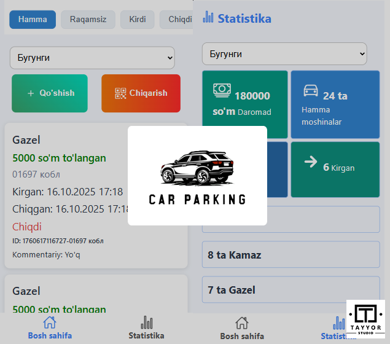Click the bar chart icon beside Statistika heading

coord(209,17)
